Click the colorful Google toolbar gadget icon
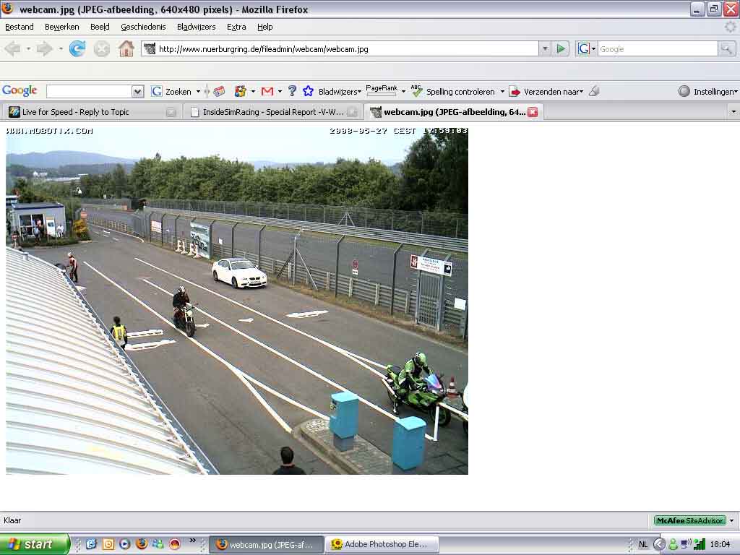Viewport: 740px width, 555px height. coord(240,91)
